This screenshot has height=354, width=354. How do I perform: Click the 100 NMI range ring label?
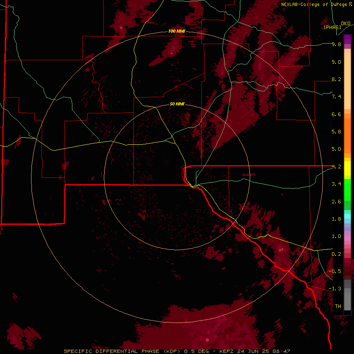point(177,31)
